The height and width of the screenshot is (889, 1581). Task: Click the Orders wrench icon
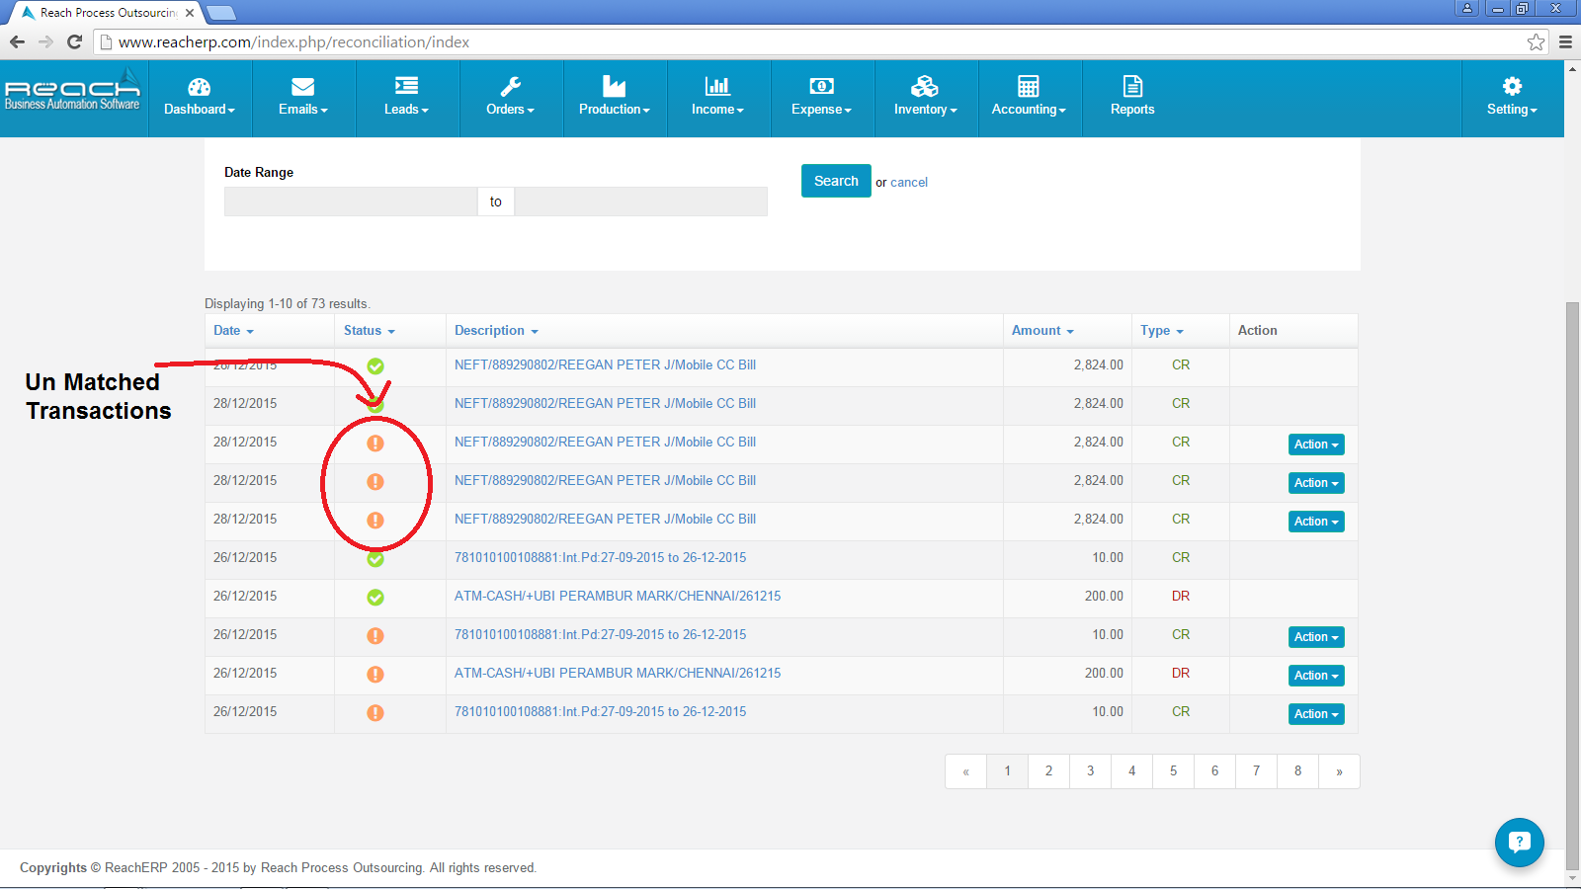click(510, 86)
